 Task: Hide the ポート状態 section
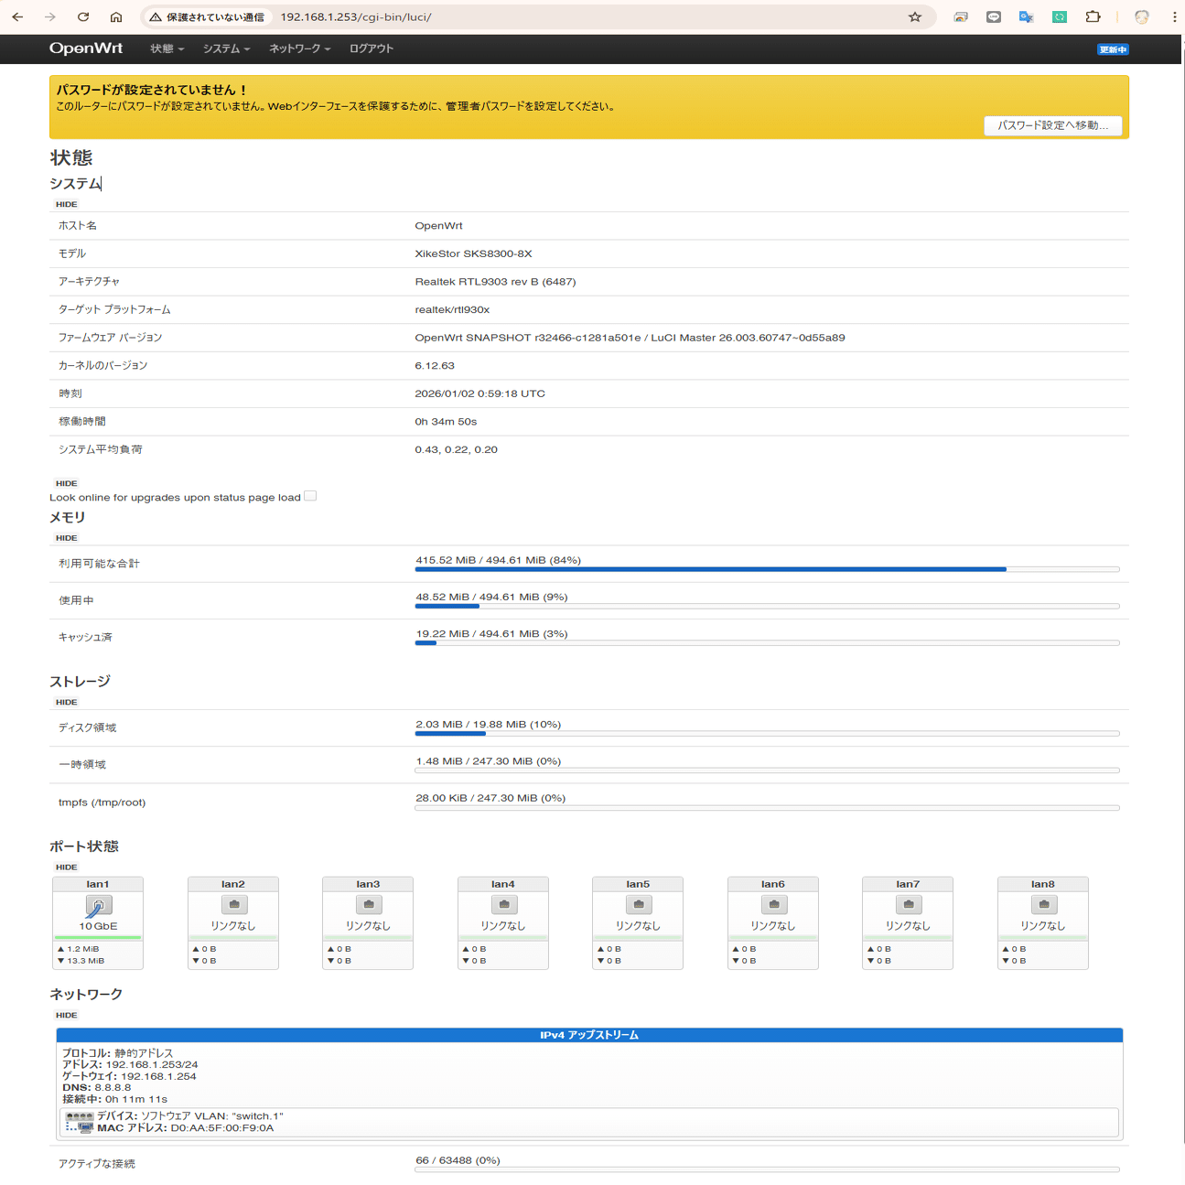pyautogui.click(x=65, y=866)
